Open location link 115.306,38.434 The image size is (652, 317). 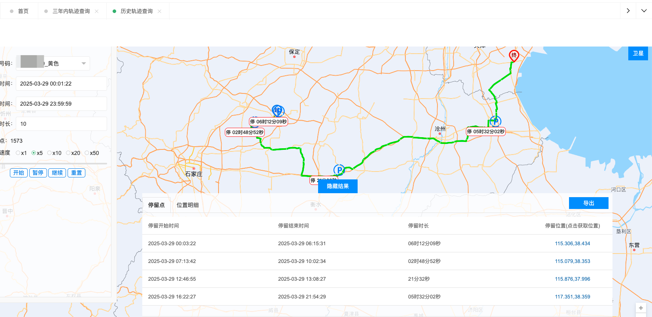tap(573, 244)
